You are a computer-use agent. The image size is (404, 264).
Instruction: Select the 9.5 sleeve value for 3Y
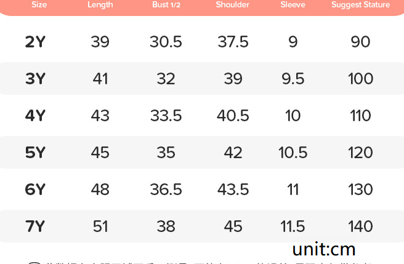tap(293, 79)
